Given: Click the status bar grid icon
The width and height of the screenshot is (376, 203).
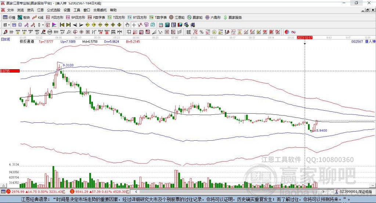Looking at the screenshot, I should (x=3, y=192).
